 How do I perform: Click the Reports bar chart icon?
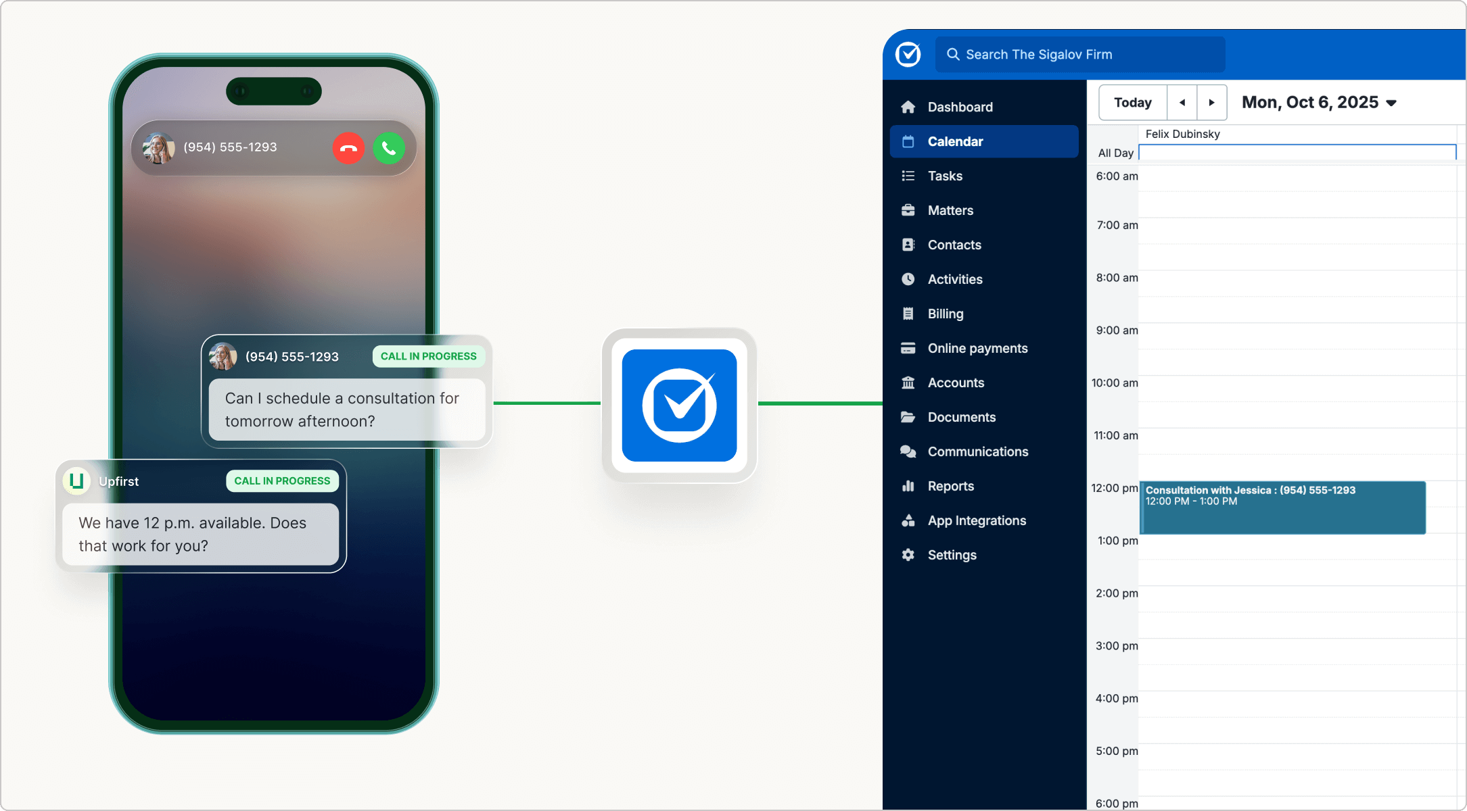908,486
